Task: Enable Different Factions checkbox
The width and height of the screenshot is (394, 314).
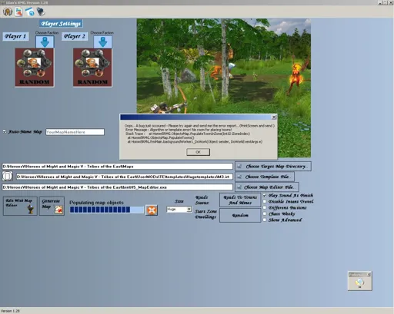Action: (x=265, y=207)
